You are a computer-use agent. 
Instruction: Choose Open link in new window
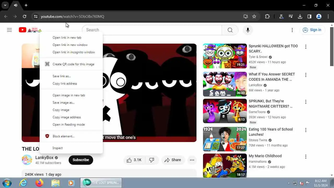(71, 45)
